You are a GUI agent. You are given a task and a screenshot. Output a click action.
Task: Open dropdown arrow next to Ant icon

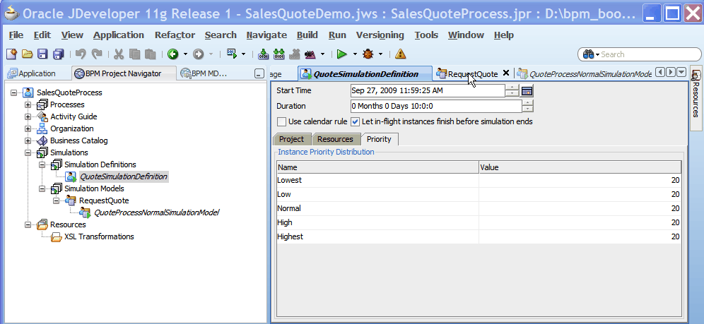[x=322, y=54]
